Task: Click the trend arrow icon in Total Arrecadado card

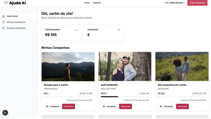Action: [77, 30]
